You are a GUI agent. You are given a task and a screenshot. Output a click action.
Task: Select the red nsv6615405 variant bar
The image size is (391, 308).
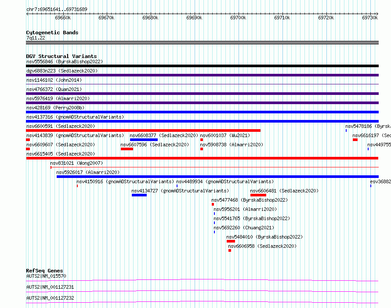click(202, 158)
